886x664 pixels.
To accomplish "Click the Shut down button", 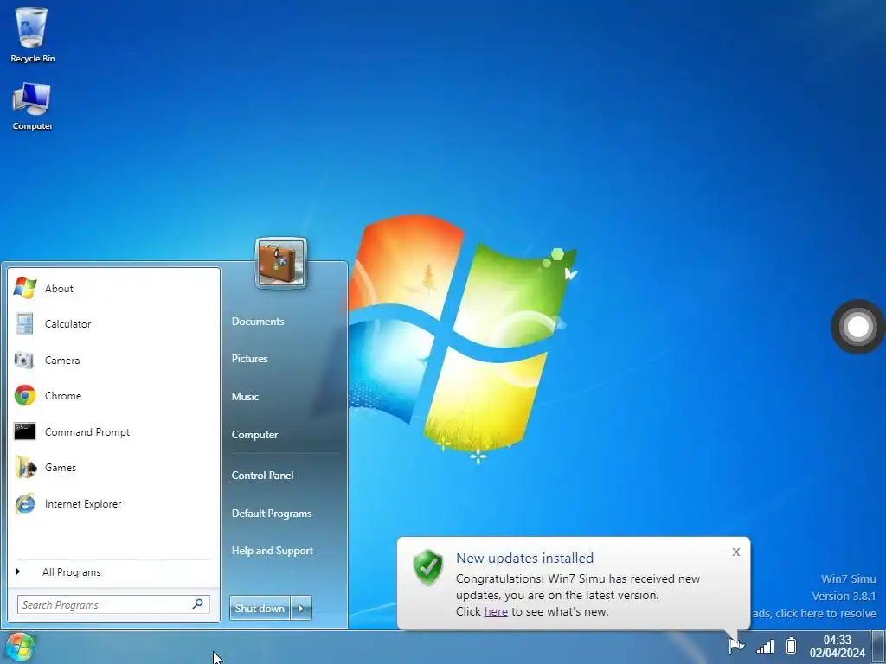I will coord(260,608).
